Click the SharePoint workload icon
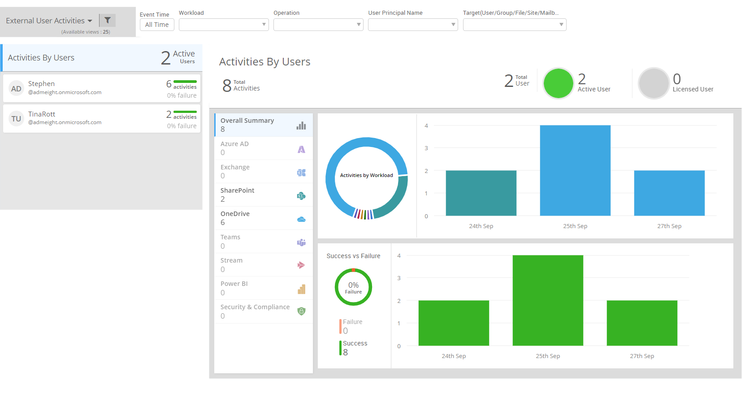The image size is (745, 419). point(301,196)
